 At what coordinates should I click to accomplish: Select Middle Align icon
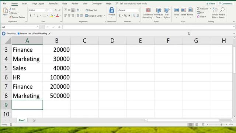pos(69,10)
